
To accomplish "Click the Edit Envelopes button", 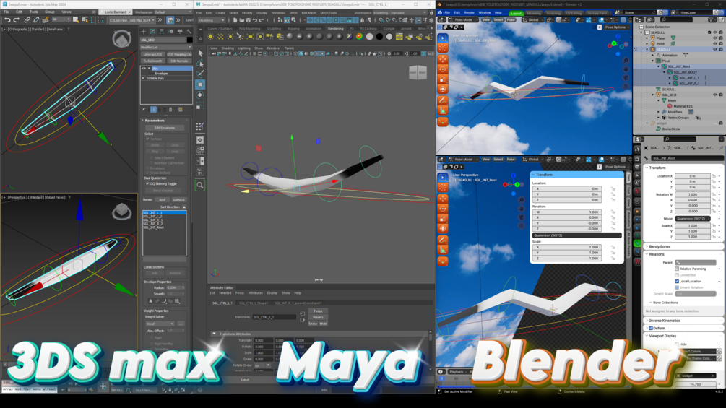I will pyautogui.click(x=165, y=128).
